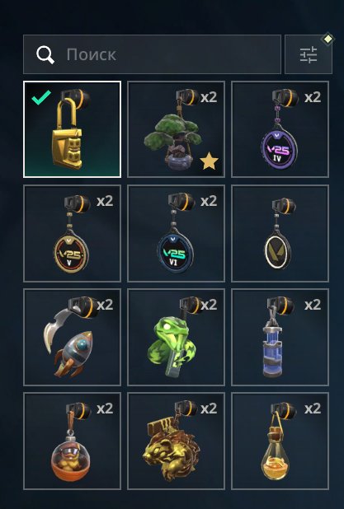Pick the golden lion gun buddy
Image resolution: width=344 pixels, height=509 pixels.
click(176, 441)
